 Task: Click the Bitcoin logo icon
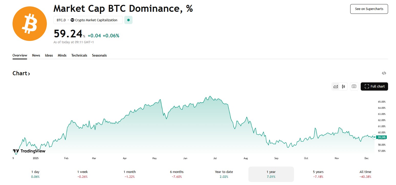[30, 24]
